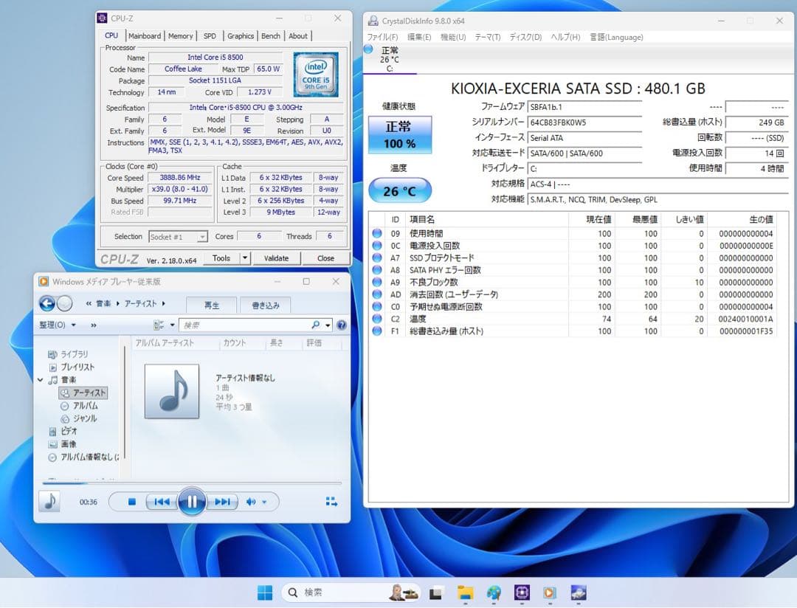797x608 pixels.
Task: Click the Close button in CPU-Z
Action: click(325, 258)
